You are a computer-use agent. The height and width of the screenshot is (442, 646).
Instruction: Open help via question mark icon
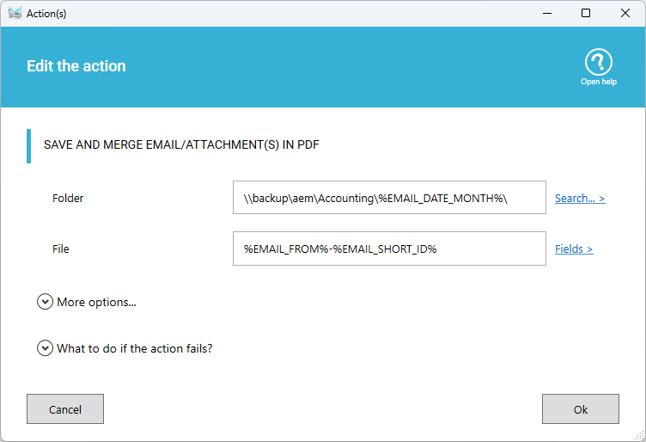point(598,62)
